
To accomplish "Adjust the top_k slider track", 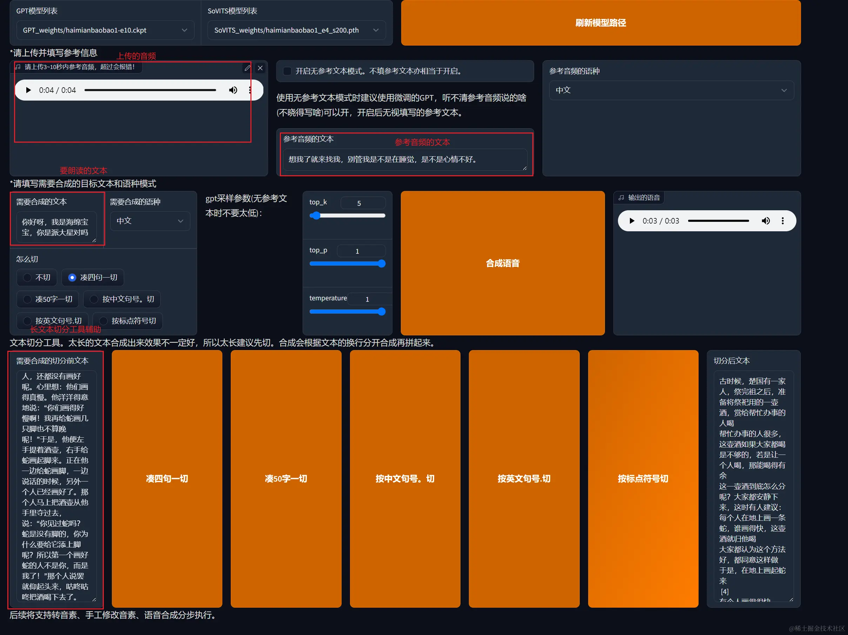I will (347, 216).
